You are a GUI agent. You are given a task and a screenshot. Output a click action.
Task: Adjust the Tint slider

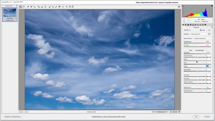click(197, 47)
